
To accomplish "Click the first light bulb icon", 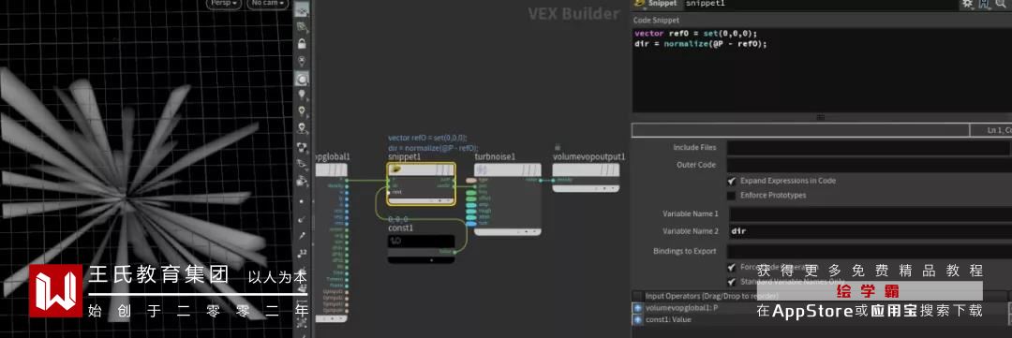I will click(302, 96).
